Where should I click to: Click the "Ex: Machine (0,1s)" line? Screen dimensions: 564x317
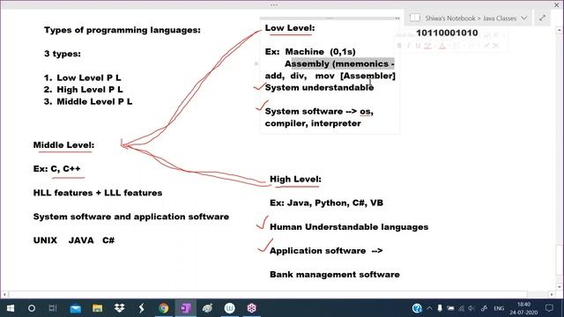[310, 52]
